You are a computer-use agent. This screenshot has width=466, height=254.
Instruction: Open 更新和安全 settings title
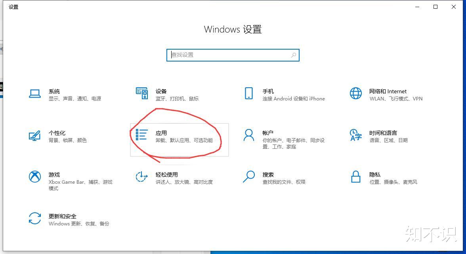coord(63,216)
